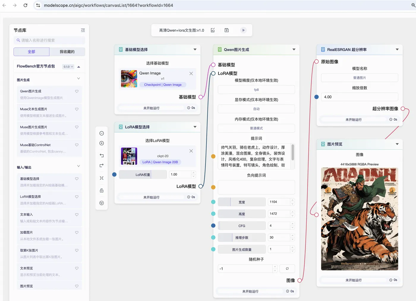Open the 0.1.0 version dropdown
This screenshot has height=301, width=416.
pos(68,67)
